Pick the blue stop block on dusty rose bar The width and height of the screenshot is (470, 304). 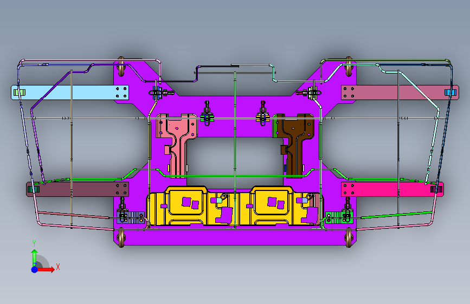pos(450,92)
